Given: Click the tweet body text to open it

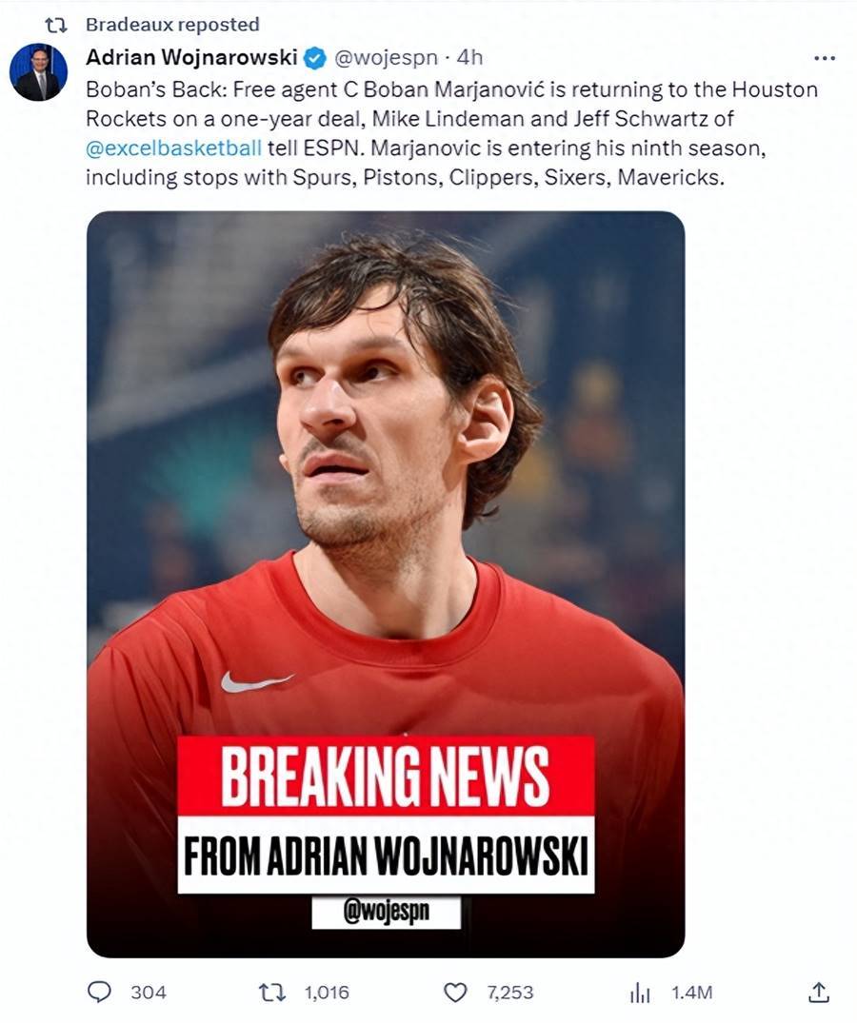Looking at the screenshot, I should [x=451, y=134].
